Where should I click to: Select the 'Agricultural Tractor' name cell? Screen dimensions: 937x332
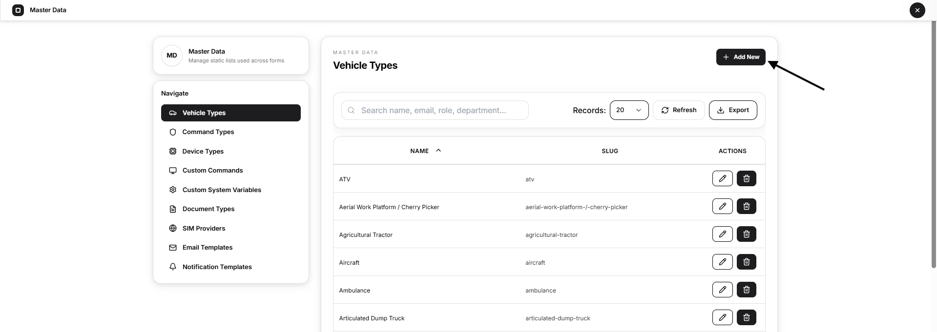tap(366, 235)
